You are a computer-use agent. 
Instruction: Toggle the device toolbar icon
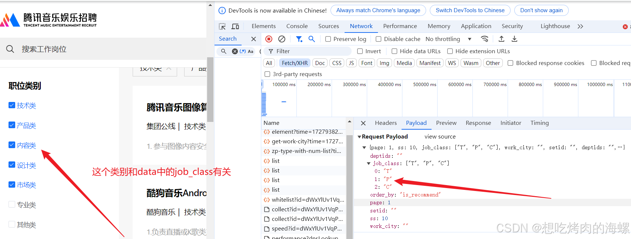(x=235, y=26)
